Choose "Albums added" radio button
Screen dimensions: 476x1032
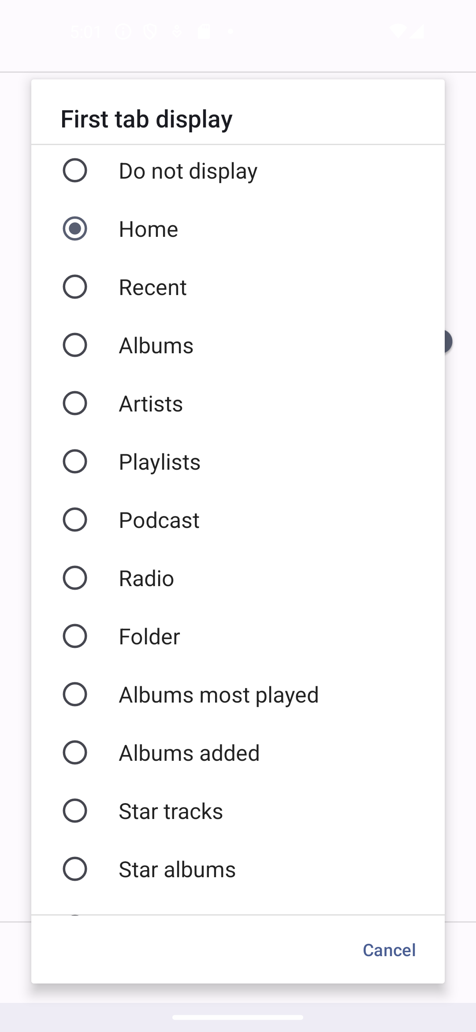click(75, 753)
